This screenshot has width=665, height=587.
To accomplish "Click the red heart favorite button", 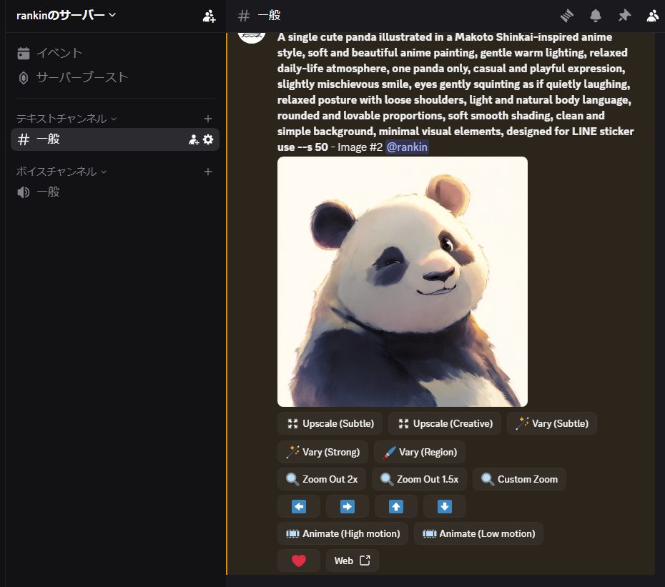I will pos(299,561).
